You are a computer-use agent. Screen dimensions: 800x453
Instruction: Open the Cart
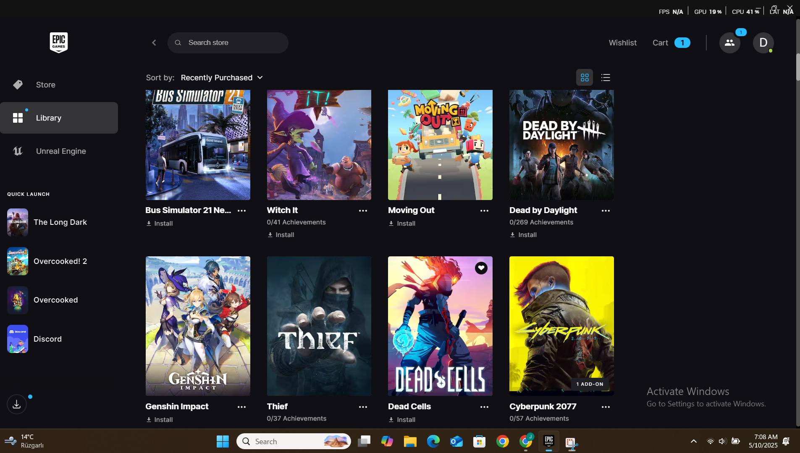tap(671, 43)
